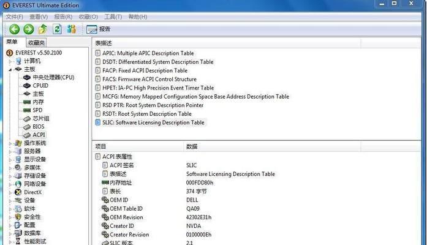Select FACP: Fixed ACPI Description Table

coord(145,70)
